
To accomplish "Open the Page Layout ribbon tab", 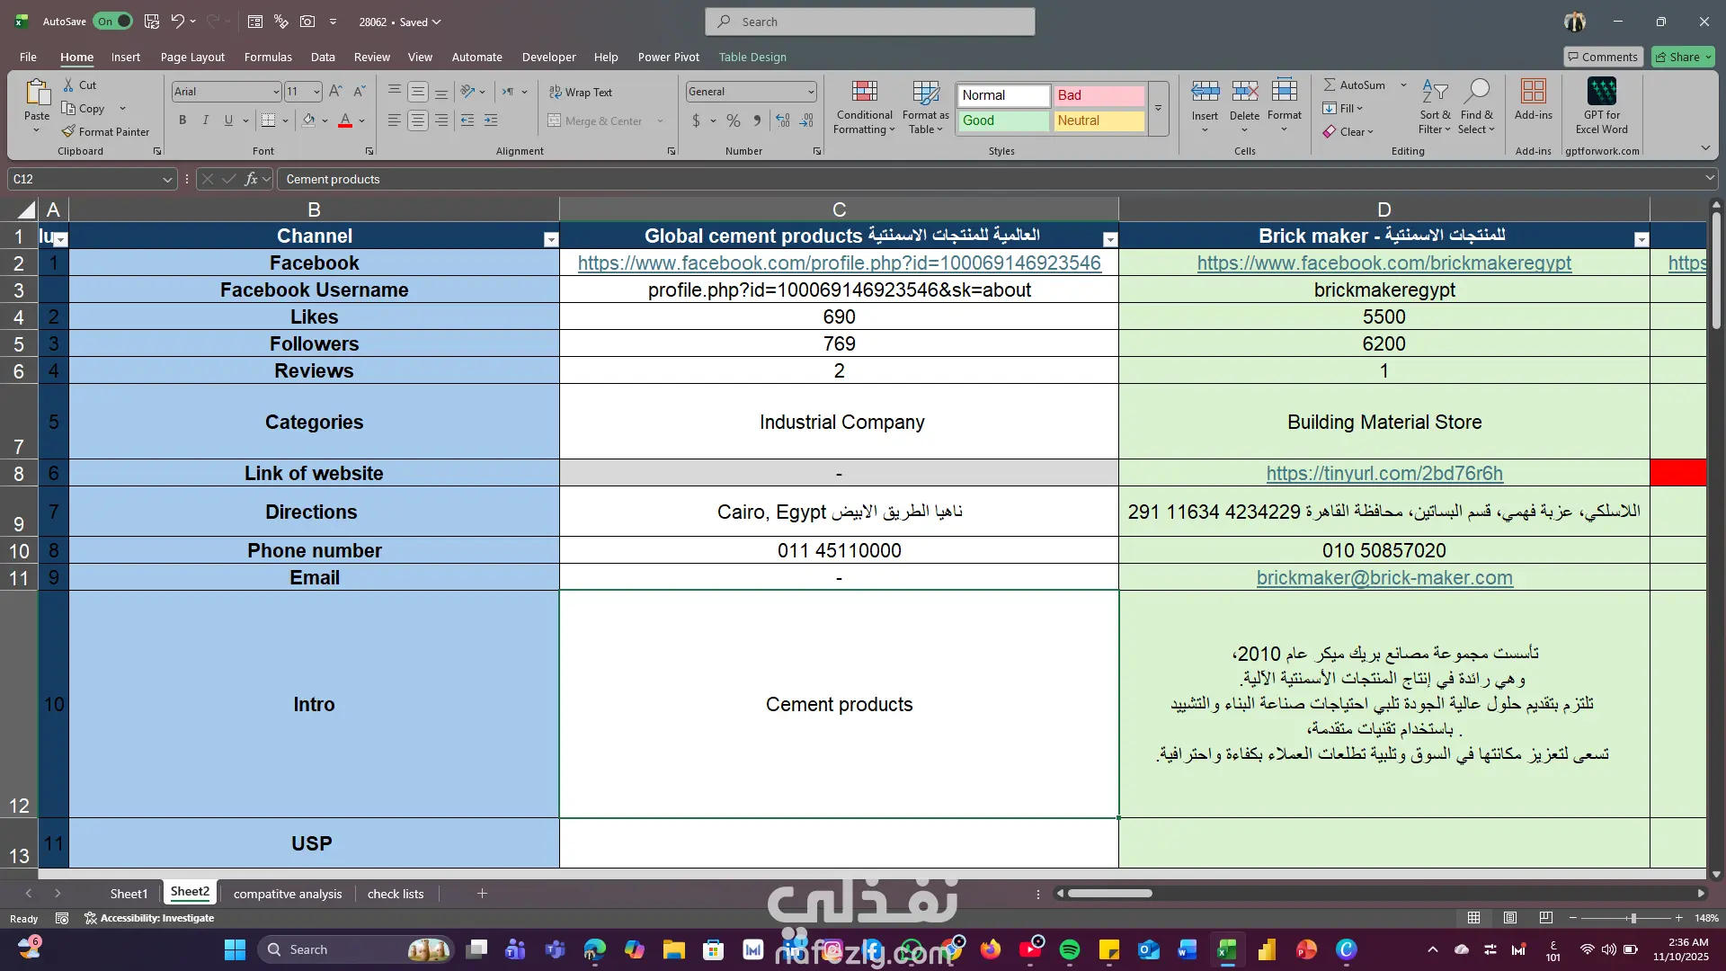I will click(192, 57).
